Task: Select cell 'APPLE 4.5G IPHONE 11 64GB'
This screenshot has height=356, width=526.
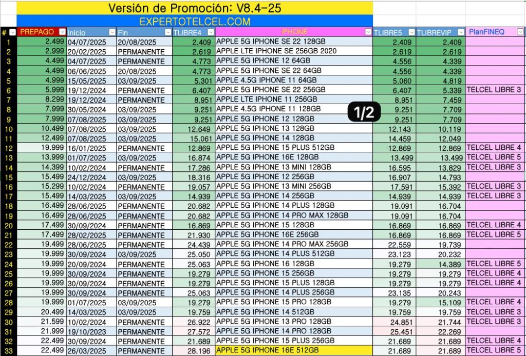Action: tap(294, 81)
